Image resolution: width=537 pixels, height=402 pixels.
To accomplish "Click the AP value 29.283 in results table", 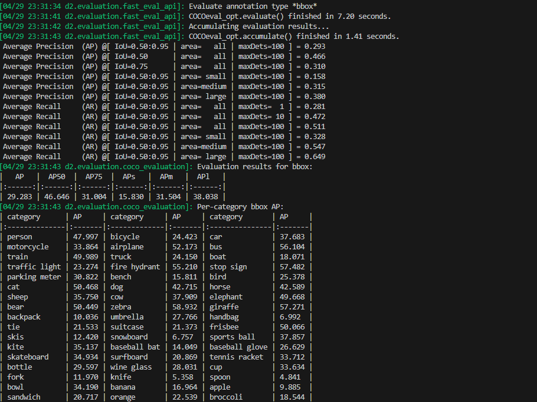I will point(19,197).
